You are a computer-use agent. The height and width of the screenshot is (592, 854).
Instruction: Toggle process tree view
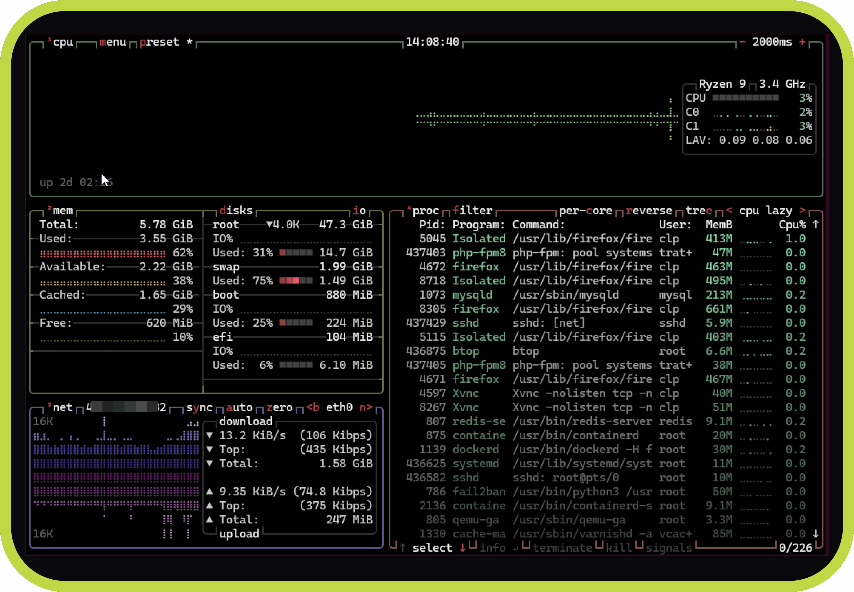click(699, 211)
